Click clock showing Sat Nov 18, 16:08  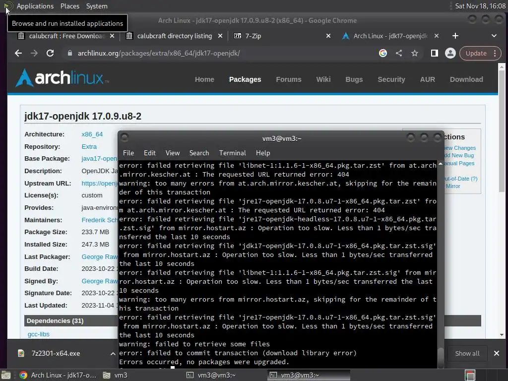tap(480, 6)
